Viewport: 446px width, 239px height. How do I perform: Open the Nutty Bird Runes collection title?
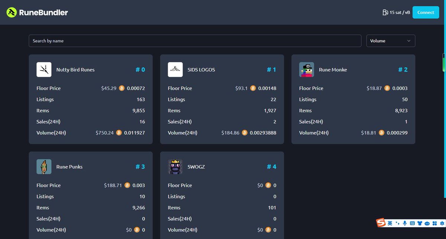pyautogui.click(x=75, y=70)
